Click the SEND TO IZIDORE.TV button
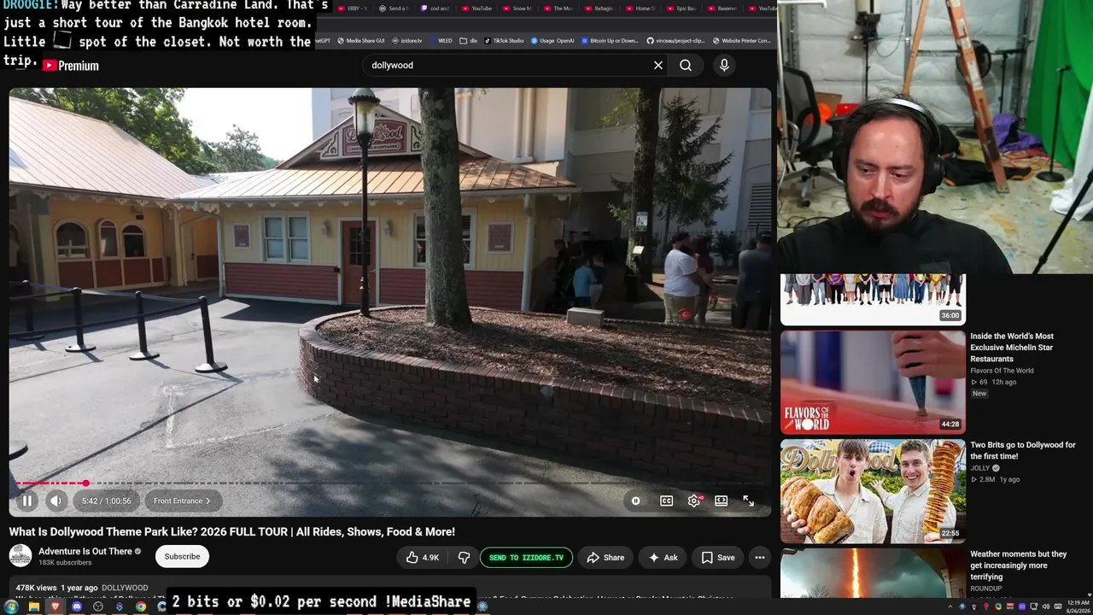This screenshot has height=615, width=1093. [x=526, y=558]
